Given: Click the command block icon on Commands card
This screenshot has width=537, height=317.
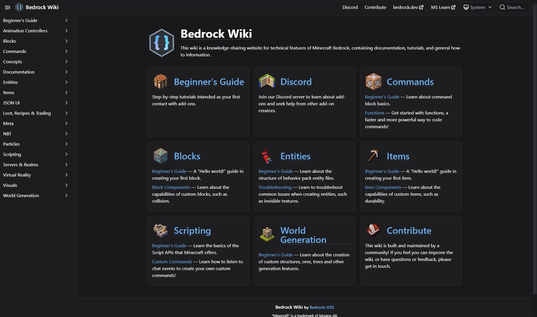Looking at the screenshot, I should (x=373, y=81).
